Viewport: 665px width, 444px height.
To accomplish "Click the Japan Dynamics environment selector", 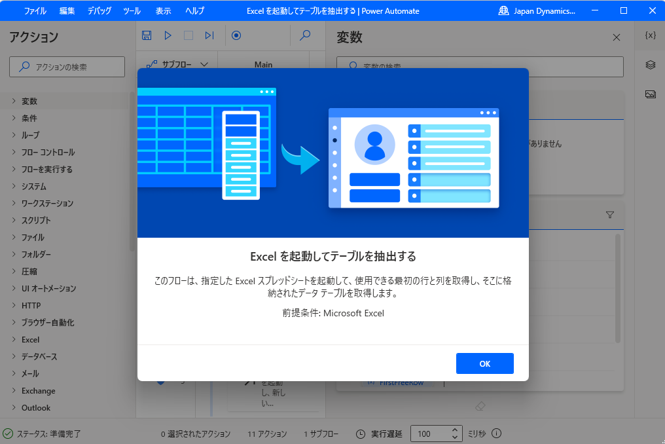I will click(x=537, y=10).
